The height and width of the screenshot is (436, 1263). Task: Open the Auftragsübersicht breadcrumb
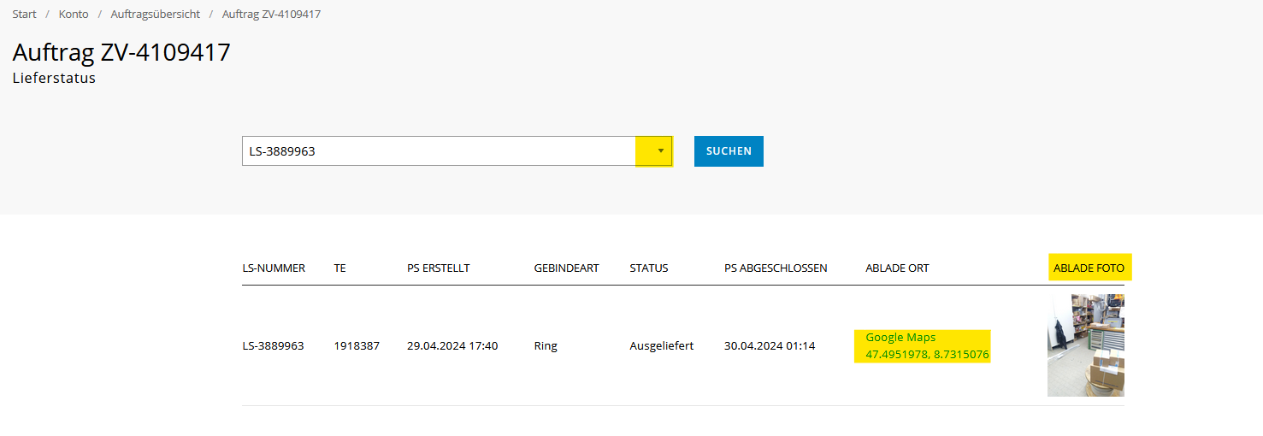point(156,15)
